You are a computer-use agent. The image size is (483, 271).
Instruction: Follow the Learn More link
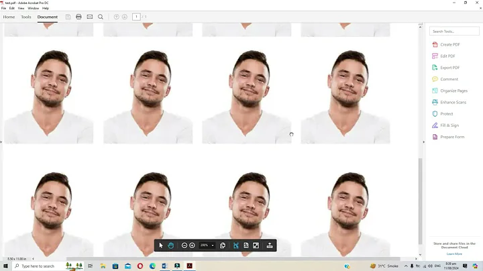pos(454,254)
